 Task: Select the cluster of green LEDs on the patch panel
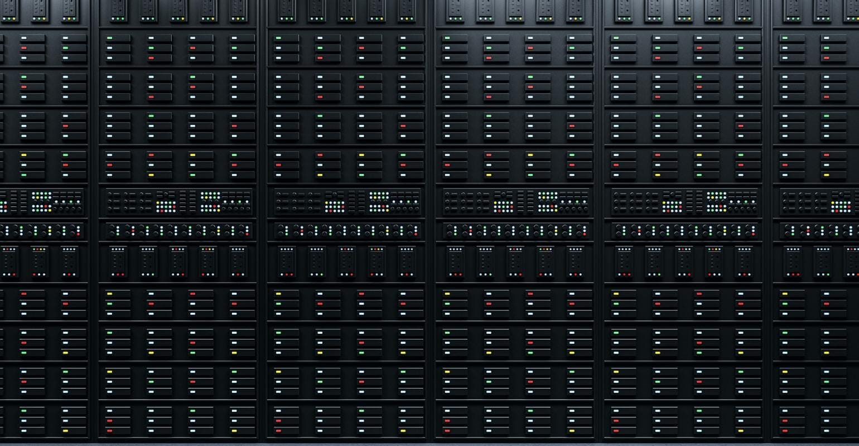tap(374, 194)
